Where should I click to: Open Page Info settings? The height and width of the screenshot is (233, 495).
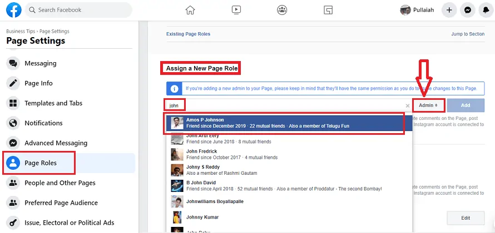(71, 83)
